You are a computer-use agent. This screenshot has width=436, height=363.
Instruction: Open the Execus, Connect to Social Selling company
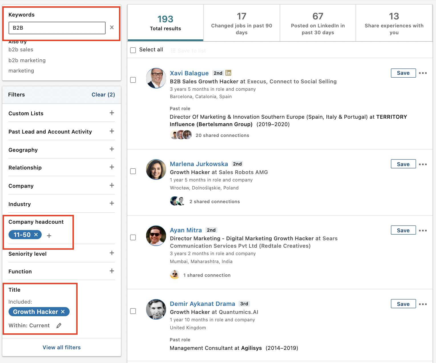(292, 82)
